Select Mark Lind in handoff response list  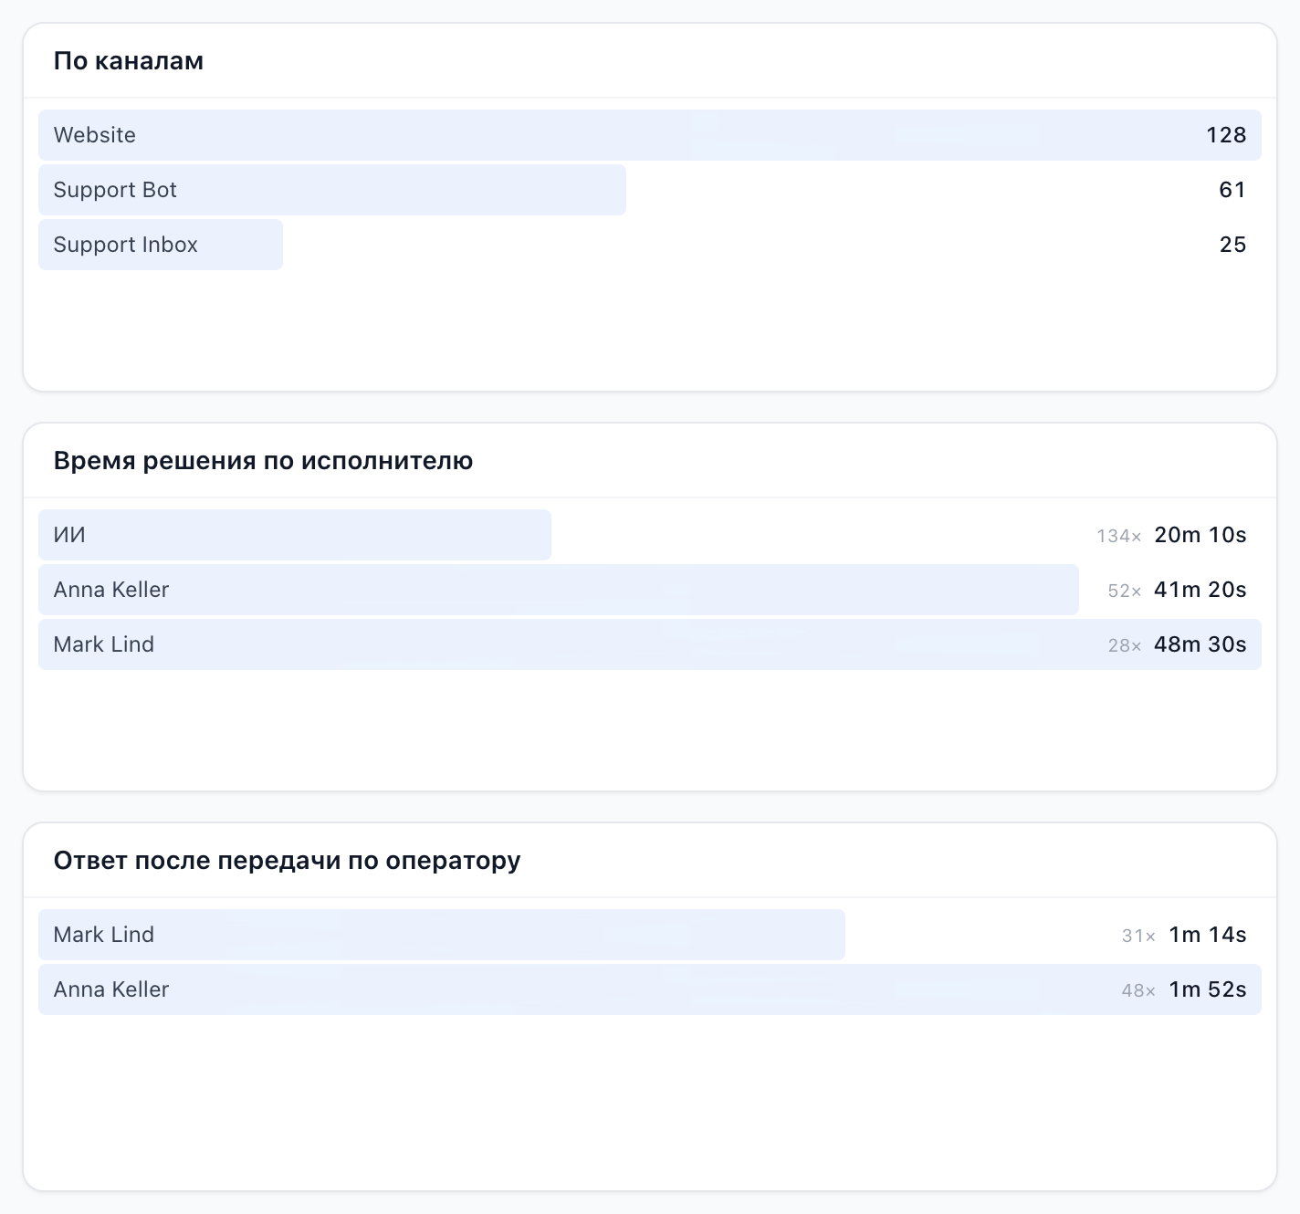coord(650,935)
